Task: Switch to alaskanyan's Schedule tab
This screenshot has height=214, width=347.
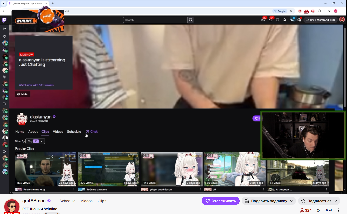Action: (74, 132)
